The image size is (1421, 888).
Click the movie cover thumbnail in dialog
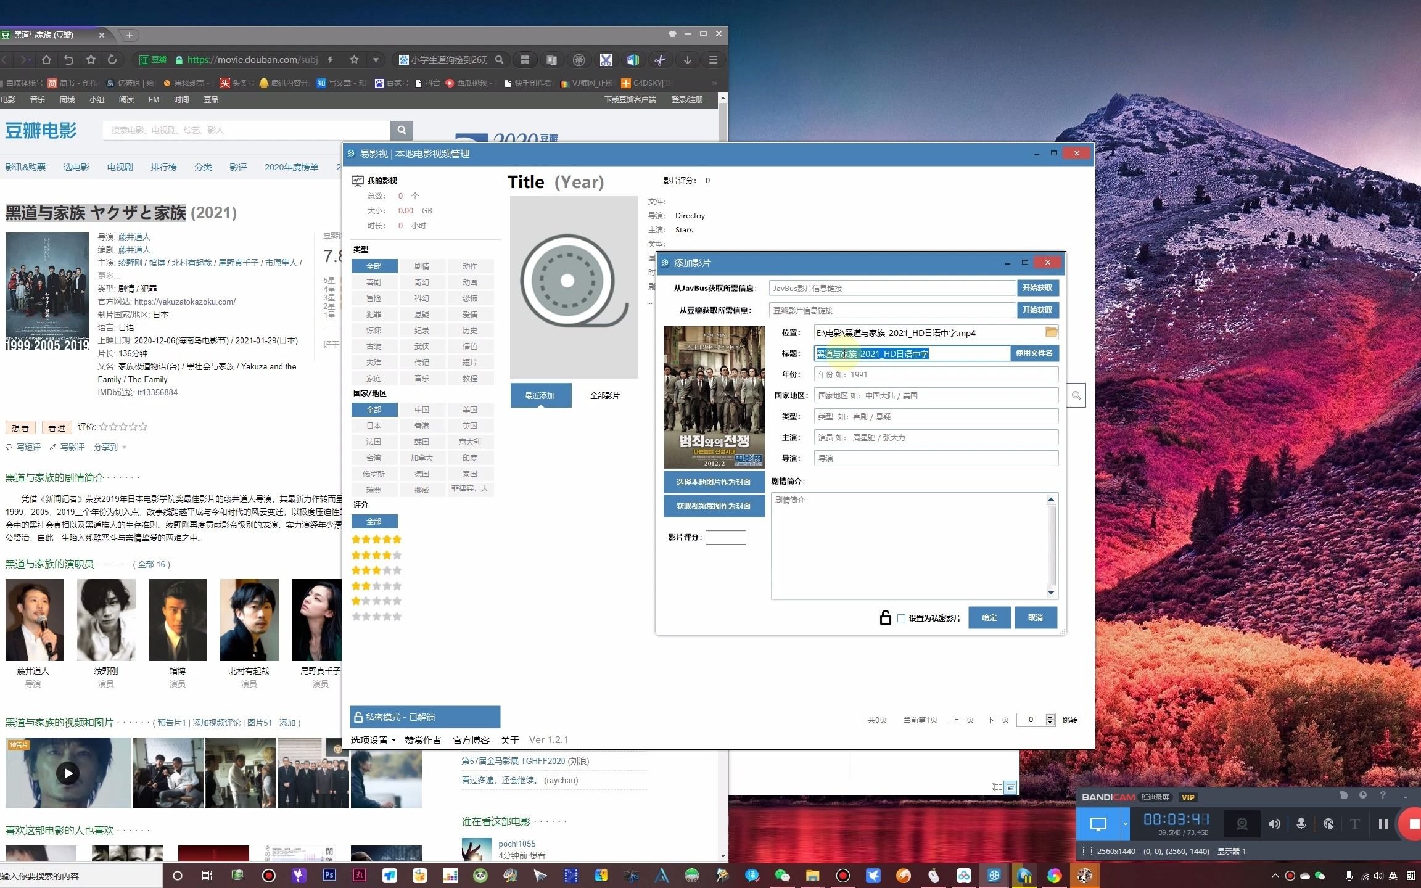pos(714,397)
